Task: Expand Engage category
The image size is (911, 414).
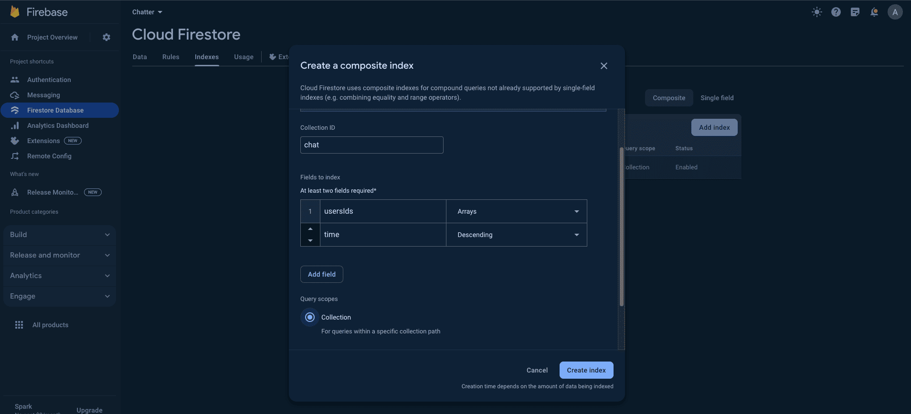Action: point(60,296)
